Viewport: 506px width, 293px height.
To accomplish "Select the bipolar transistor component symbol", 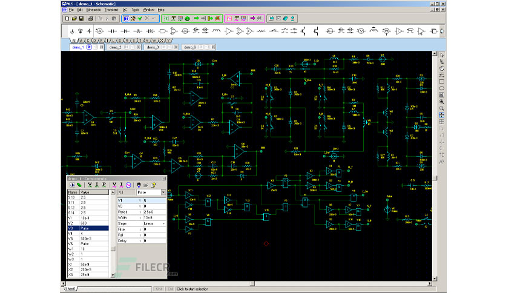I will pos(304,31).
